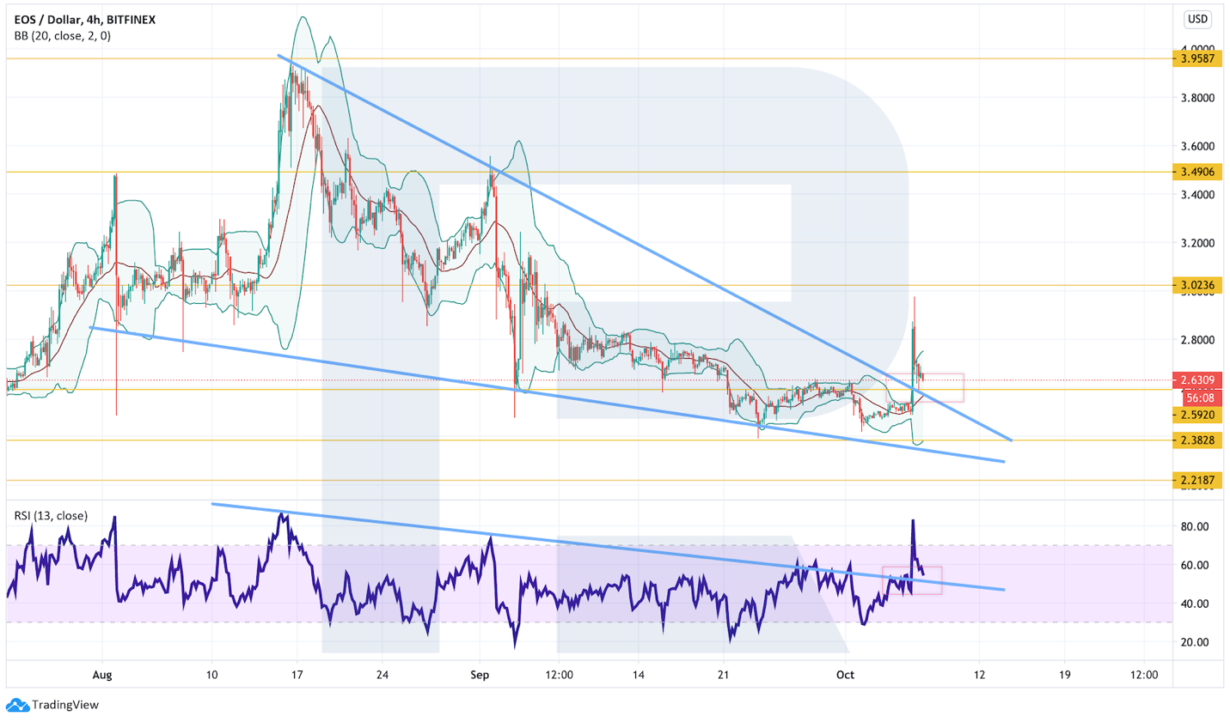Click the BB (20, close, 2, 0) indicator label
The width and height of the screenshot is (1230, 722).
(x=62, y=36)
